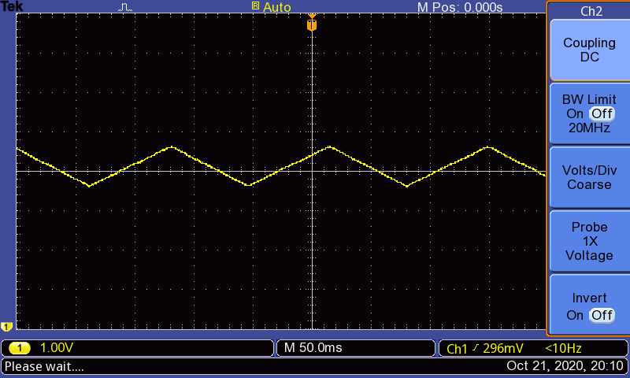Click the 296mV trigger level readout

(x=503, y=348)
